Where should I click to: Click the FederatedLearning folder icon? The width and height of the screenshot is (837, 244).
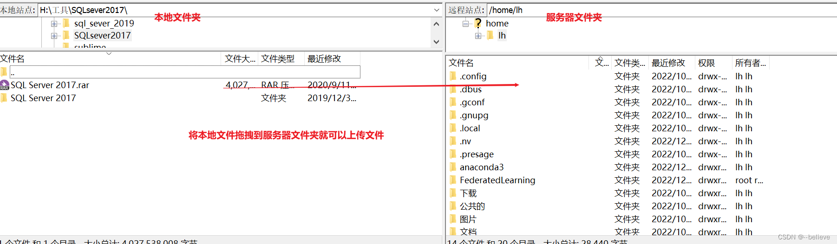pos(453,180)
